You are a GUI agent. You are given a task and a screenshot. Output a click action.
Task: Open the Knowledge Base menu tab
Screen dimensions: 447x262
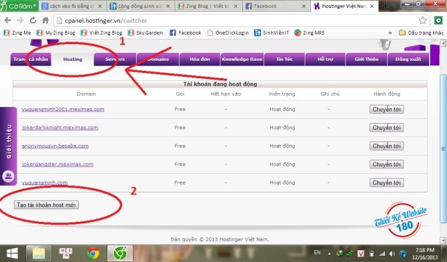242,59
